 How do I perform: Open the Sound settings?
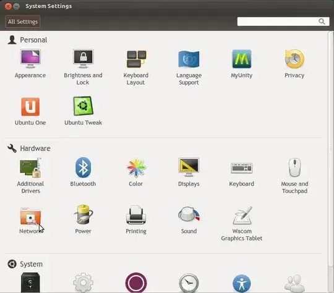pyautogui.click(x=189, y=220)
